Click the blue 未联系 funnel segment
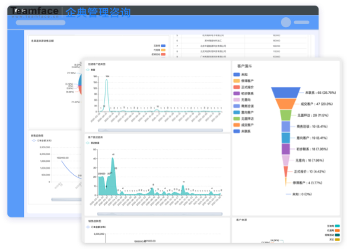The width and height of the screenshot is (347, 249). point(286,92)
